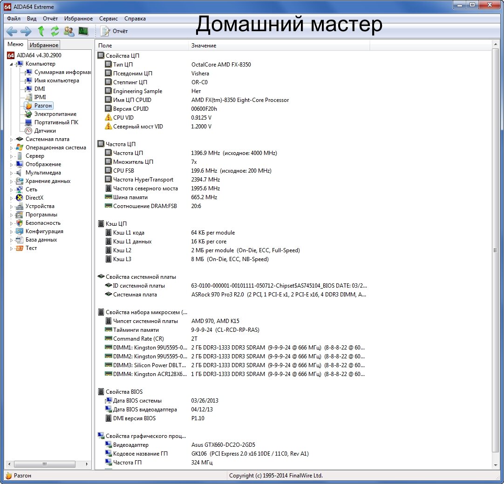Screen dimensions: 504x484
Task: Open the Сервис menu
Action: pos(109,19)
